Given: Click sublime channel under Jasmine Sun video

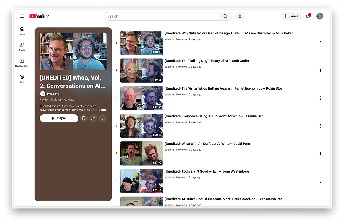Looking at the screenshot, I should click(169, 122).
